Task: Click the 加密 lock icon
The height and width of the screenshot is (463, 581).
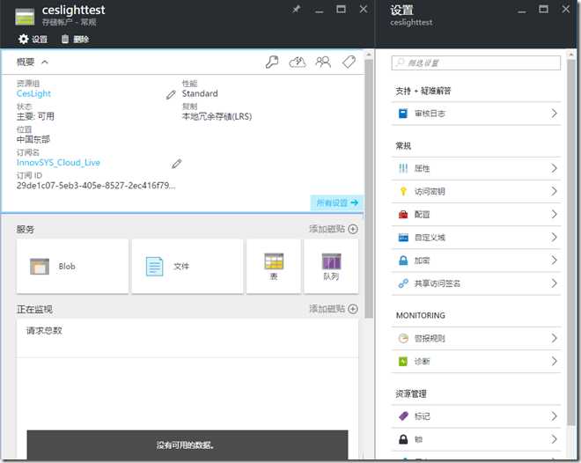Action: pos(403,261)
